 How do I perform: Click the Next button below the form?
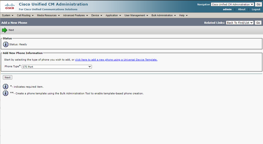click(x=8, y=77)
